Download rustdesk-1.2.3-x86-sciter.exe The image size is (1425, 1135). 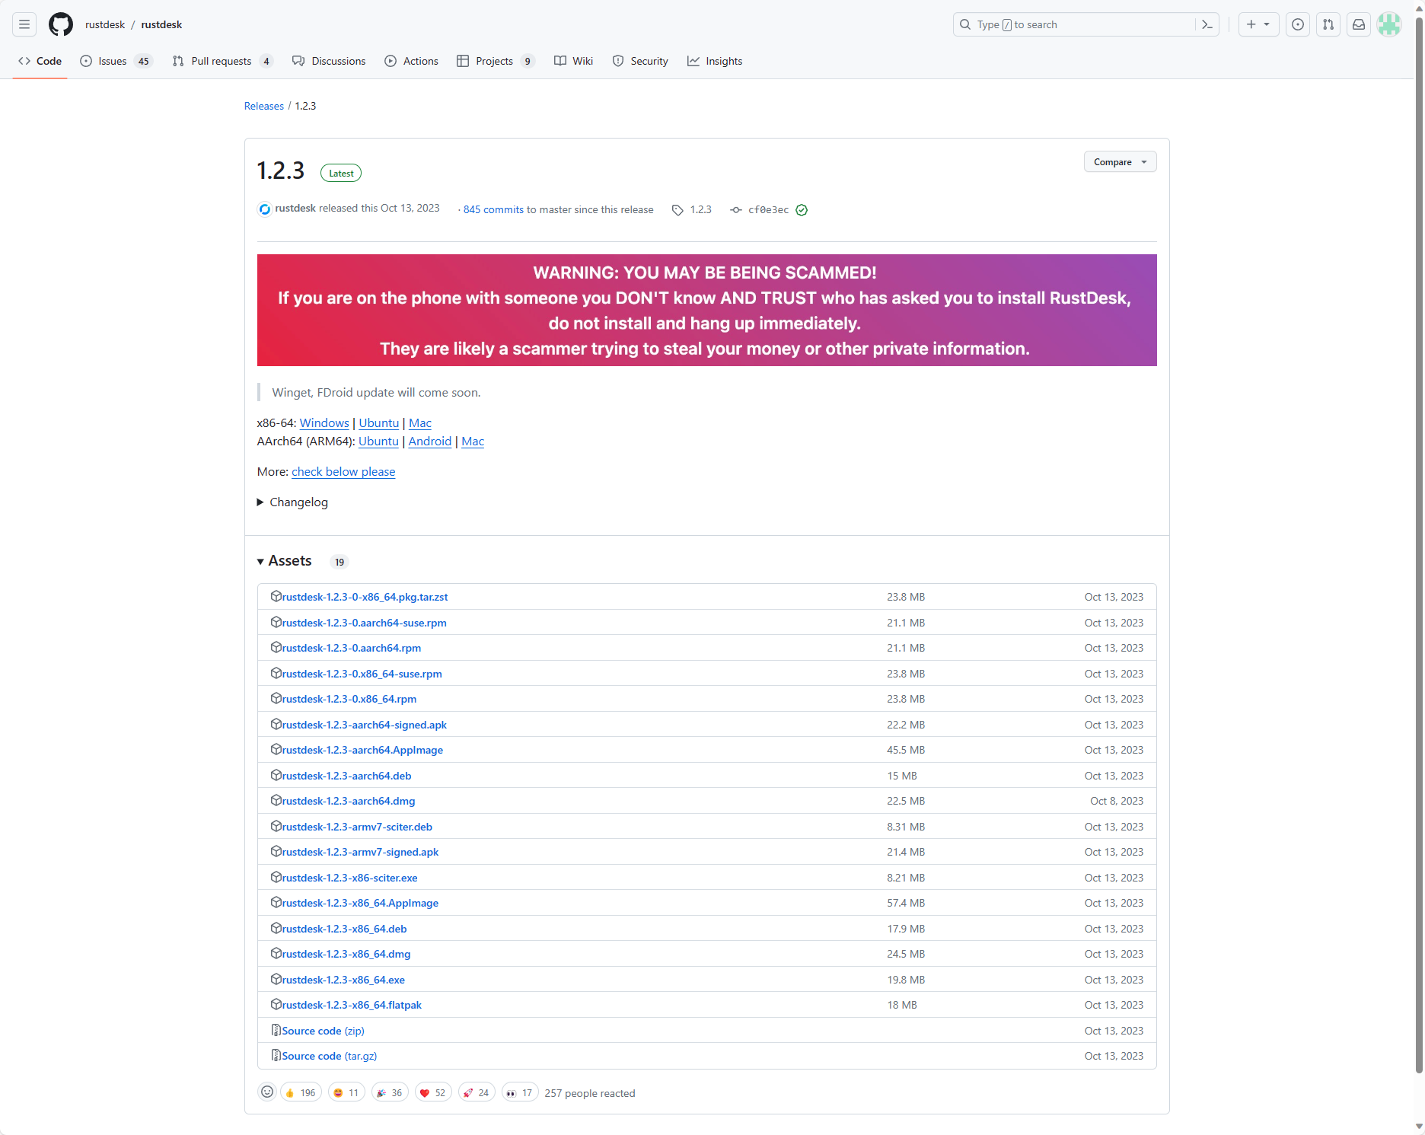pyautogui.click(x=349, y=878)
